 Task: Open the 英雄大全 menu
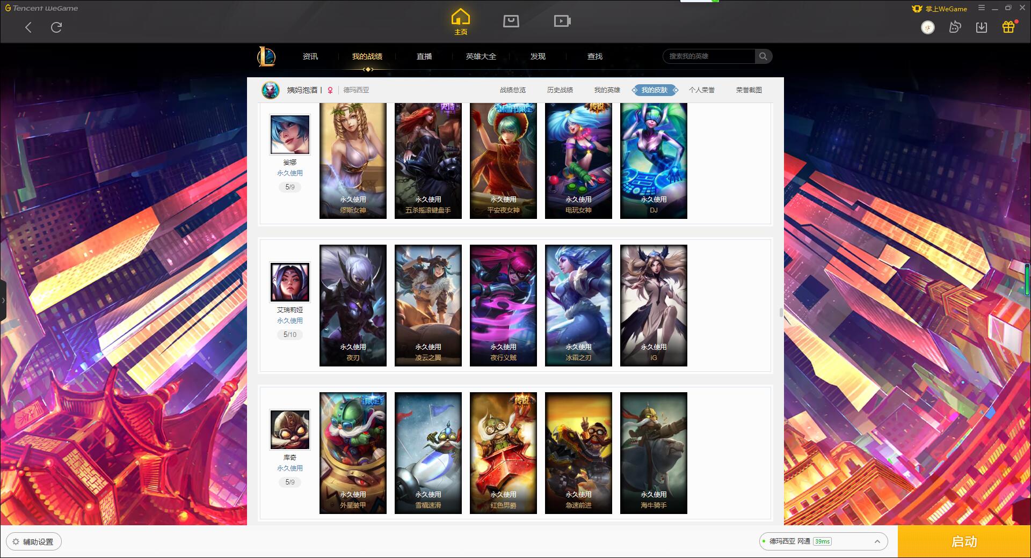[481, 56]
